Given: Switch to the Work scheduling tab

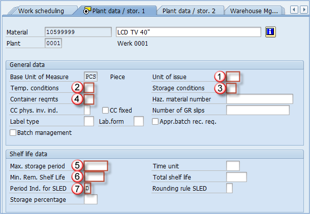Looking at the screenshot, I should pos(41,10).
